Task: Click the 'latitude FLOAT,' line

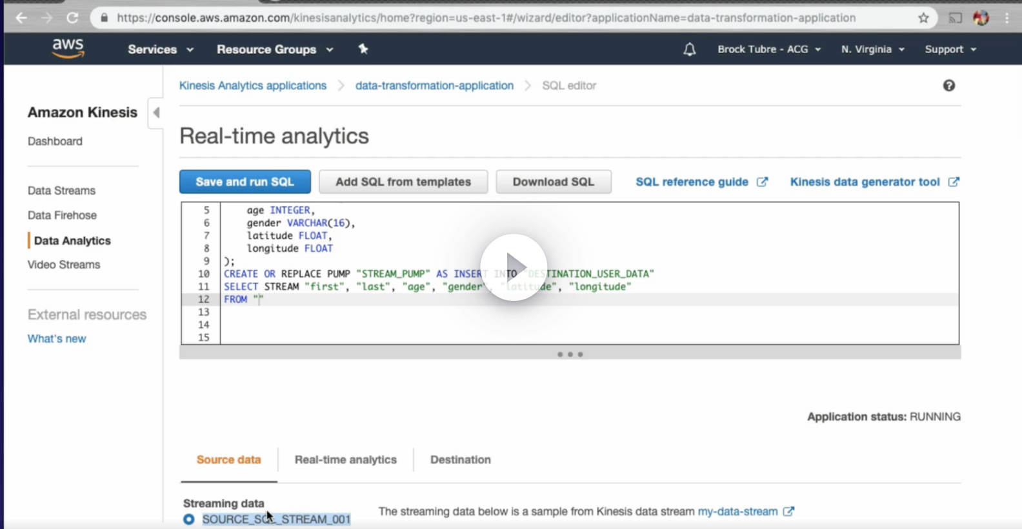Action: [289, 236]
